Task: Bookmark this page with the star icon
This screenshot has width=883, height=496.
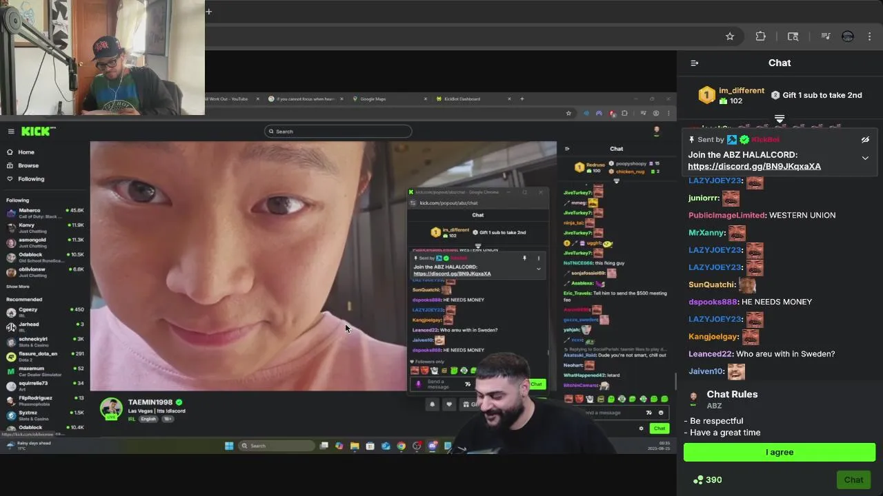Action: pos(730,37)
